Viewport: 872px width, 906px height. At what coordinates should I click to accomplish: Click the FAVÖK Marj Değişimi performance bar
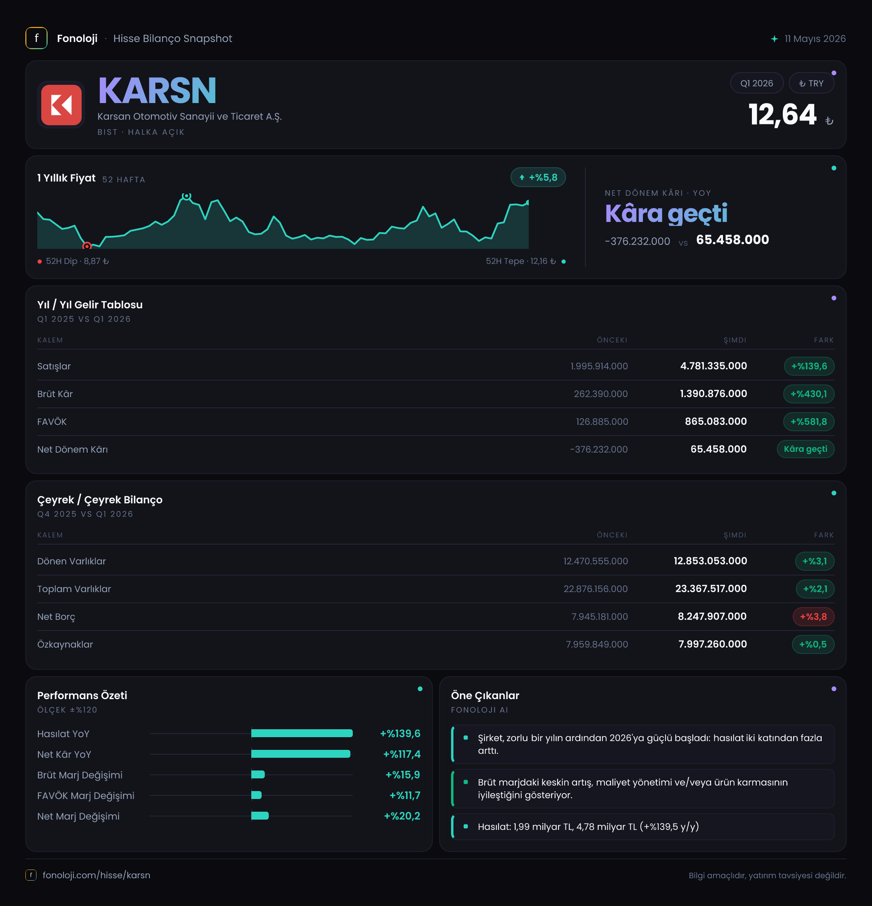pos(256,795)
